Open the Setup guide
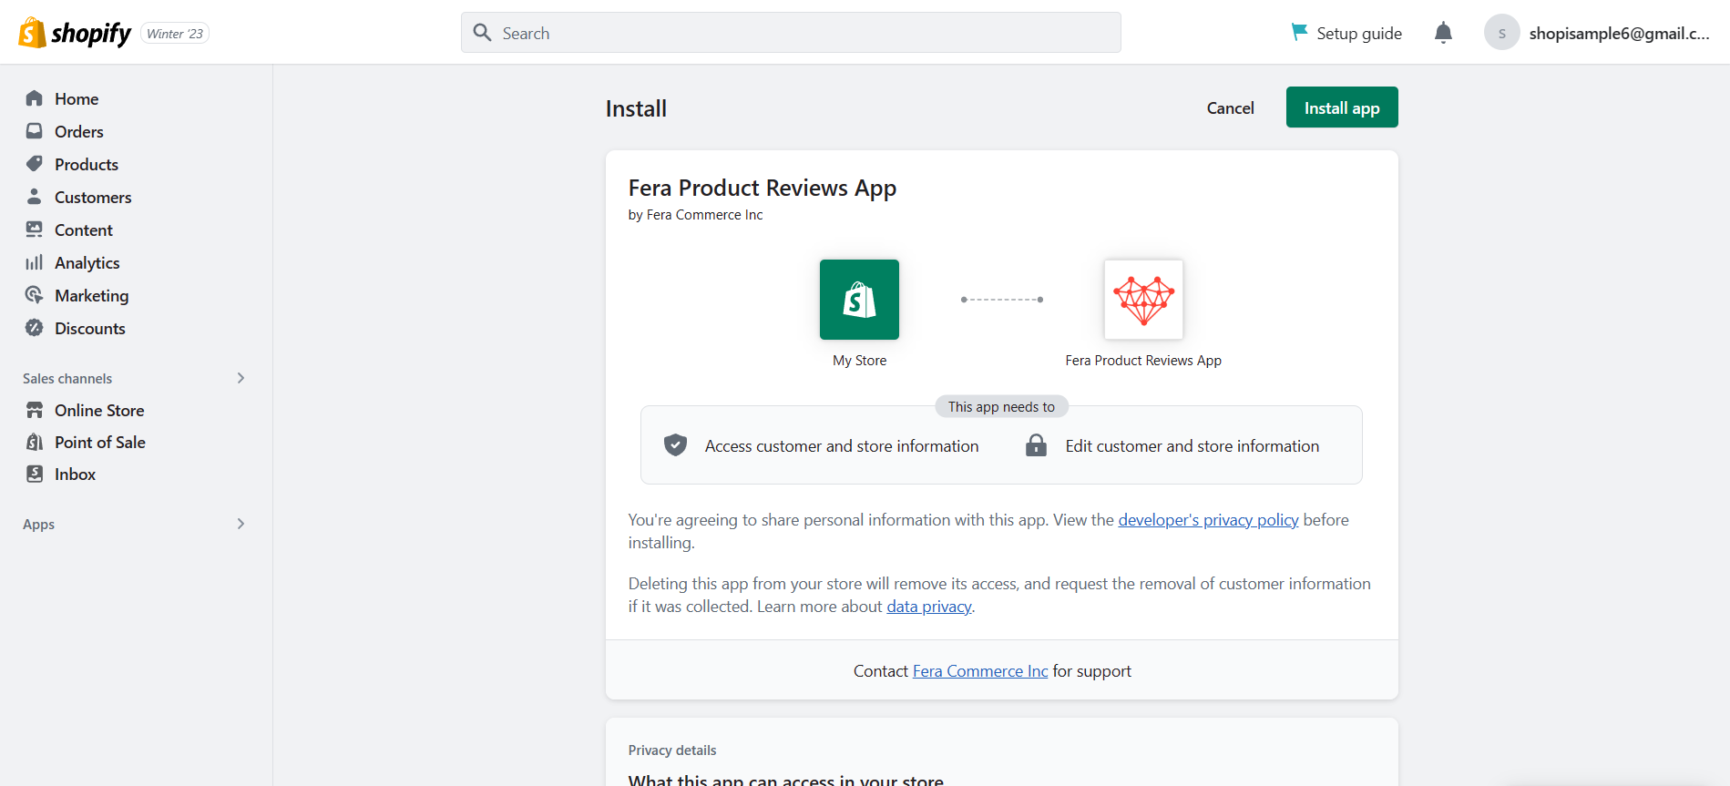 tap(1346, 33)
